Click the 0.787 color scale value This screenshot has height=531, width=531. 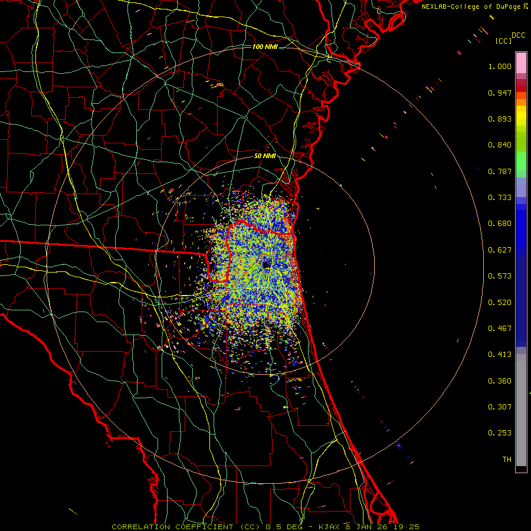tap(500, 171)
